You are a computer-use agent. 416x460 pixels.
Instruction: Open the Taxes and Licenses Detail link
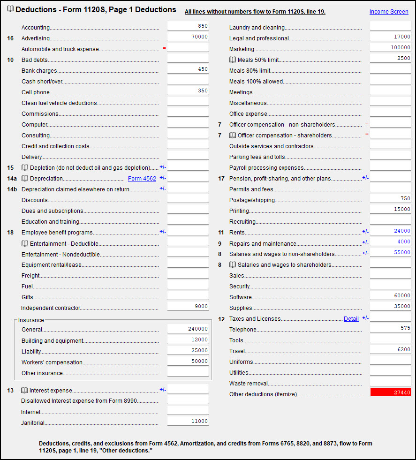(351, 318)
